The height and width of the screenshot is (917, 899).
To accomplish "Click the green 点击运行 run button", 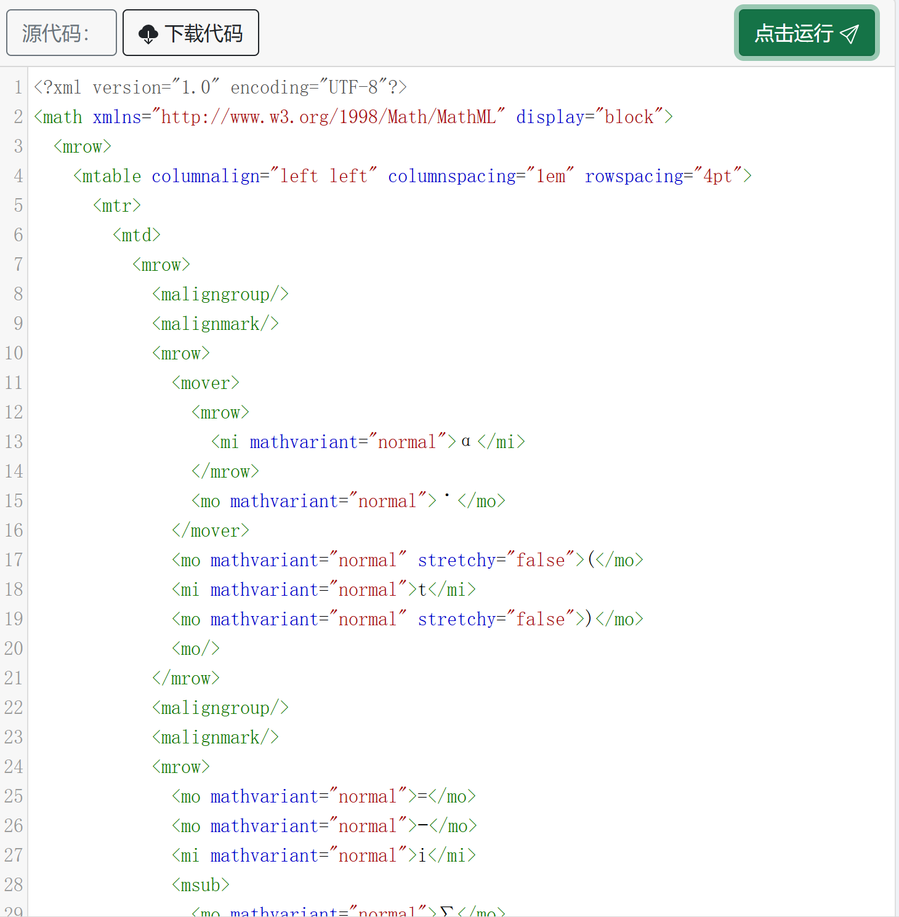I will 807,33.
